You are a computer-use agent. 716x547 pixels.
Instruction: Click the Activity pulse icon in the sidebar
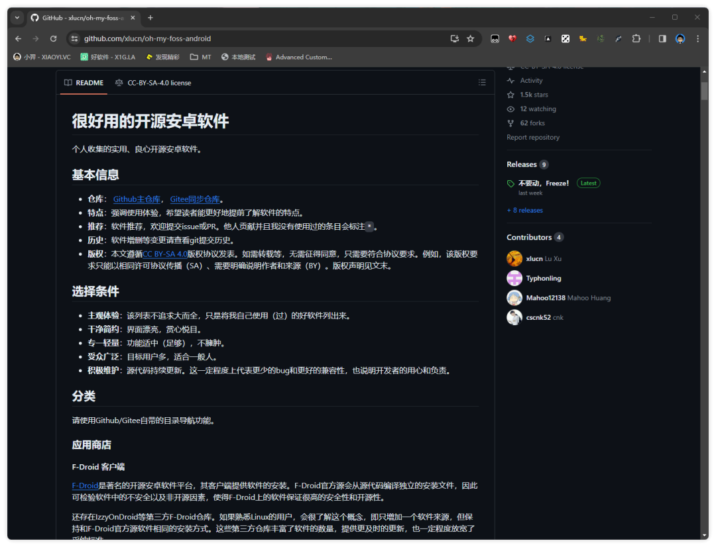510,80
